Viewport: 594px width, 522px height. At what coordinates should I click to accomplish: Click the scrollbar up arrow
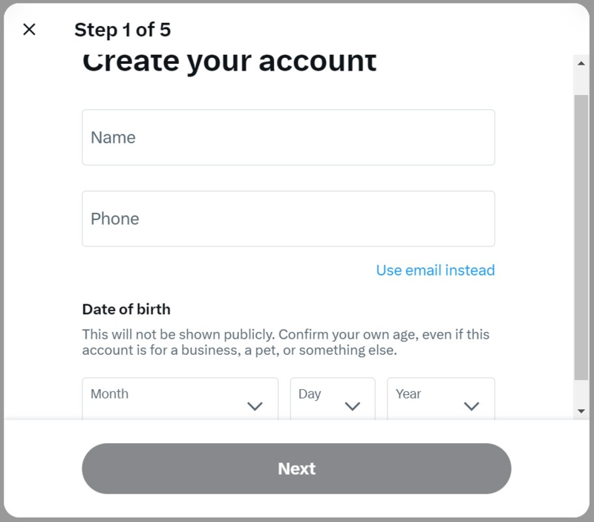(581, 64)
